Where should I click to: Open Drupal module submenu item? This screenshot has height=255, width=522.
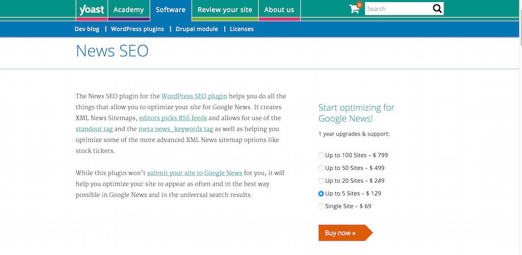coord(197,29)
